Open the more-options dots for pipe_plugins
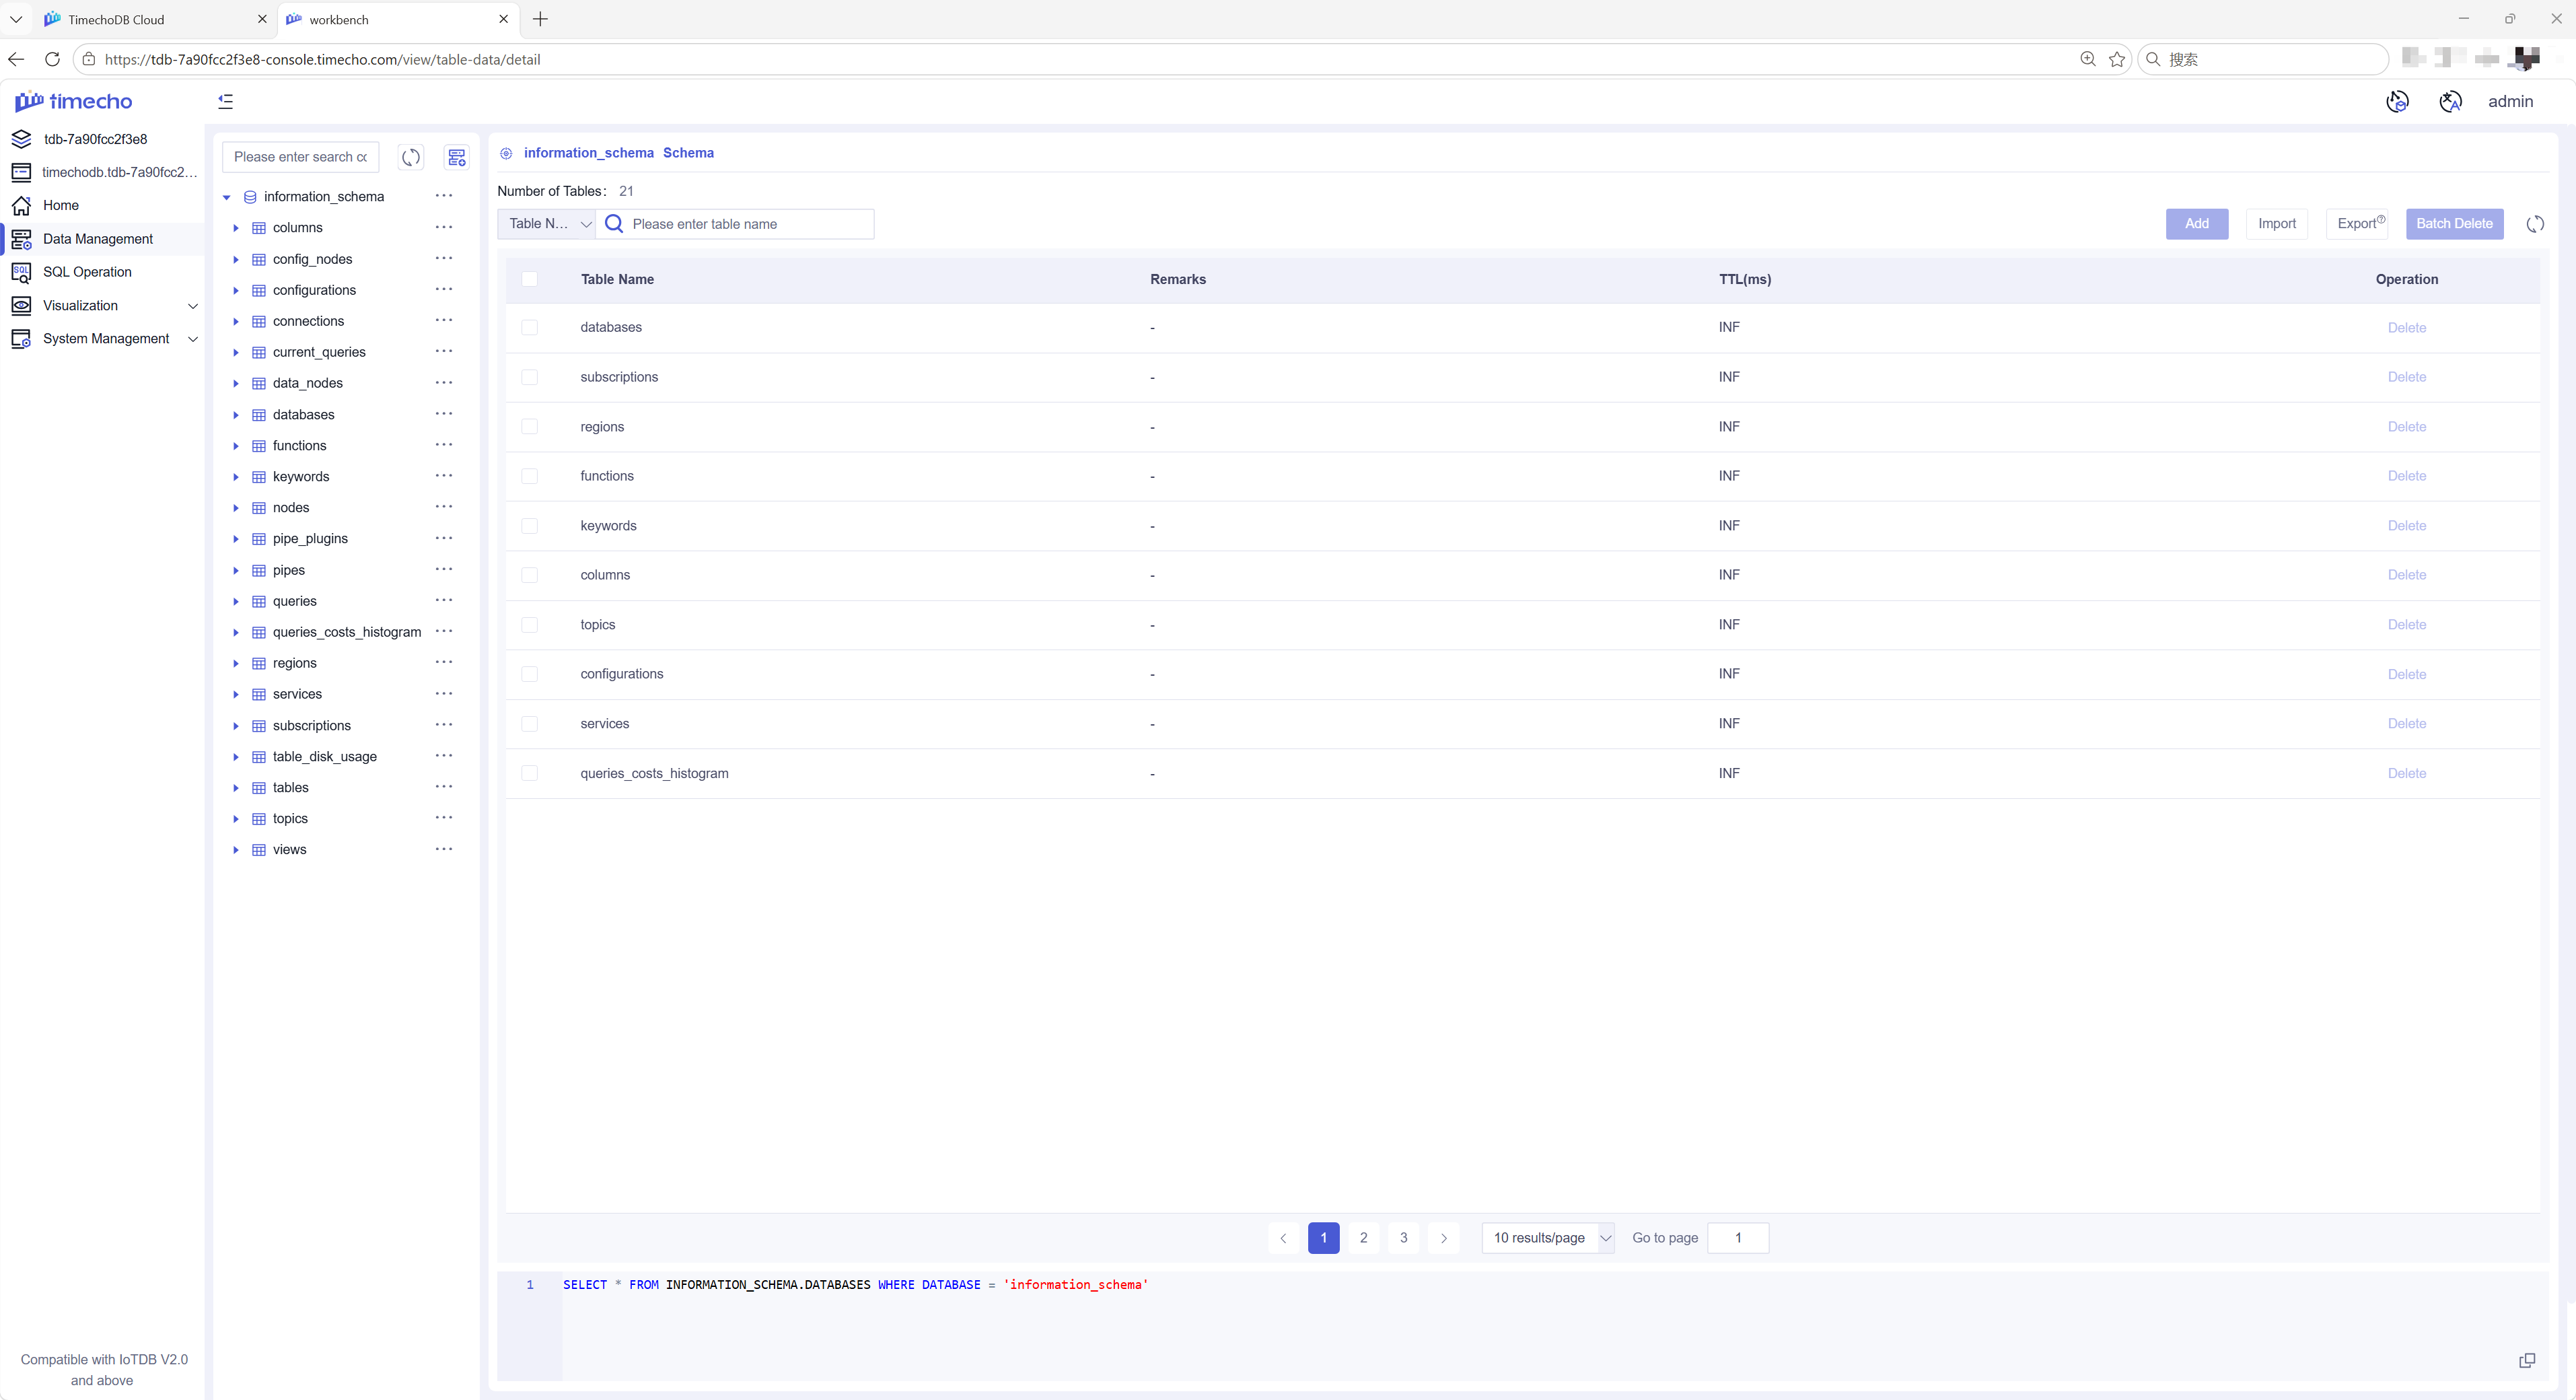The height and width of the screenshot is (1400, 2576). 444,538
